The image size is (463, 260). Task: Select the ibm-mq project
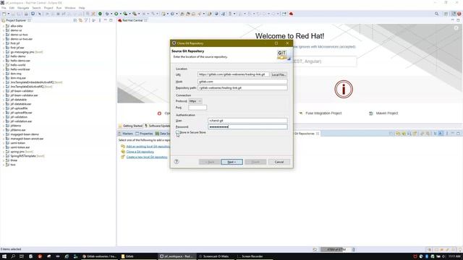click(16, 74)
